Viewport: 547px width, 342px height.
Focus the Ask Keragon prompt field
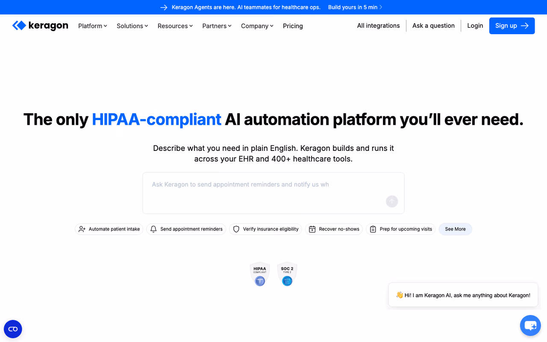pos(273,193)
